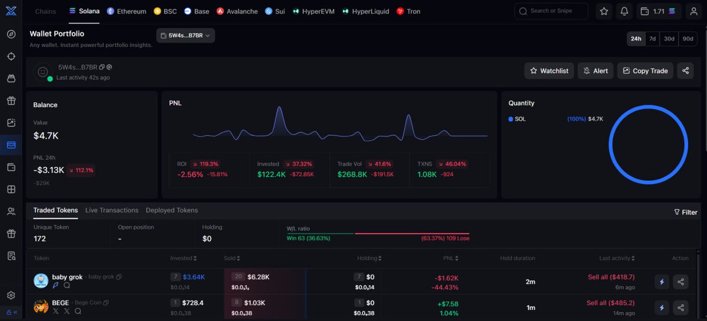707x321 pixels.
Task: Click the red Lose portion of W/L bar
Action: (x=412, y=233)
